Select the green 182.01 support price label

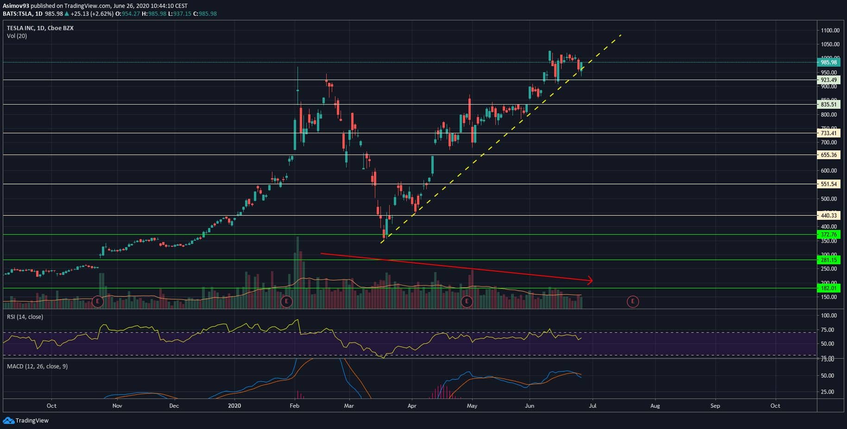[x=828, y=288]
